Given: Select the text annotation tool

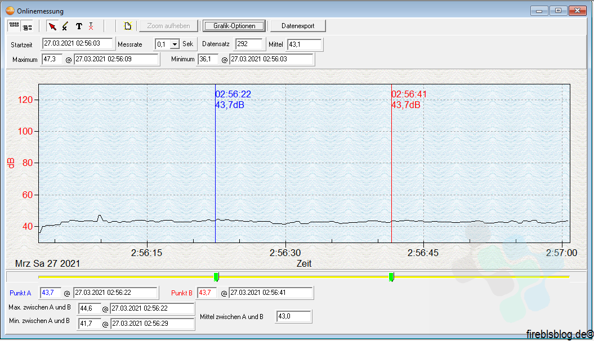Looking at the screenshot, I should click(x=79, y=26).
